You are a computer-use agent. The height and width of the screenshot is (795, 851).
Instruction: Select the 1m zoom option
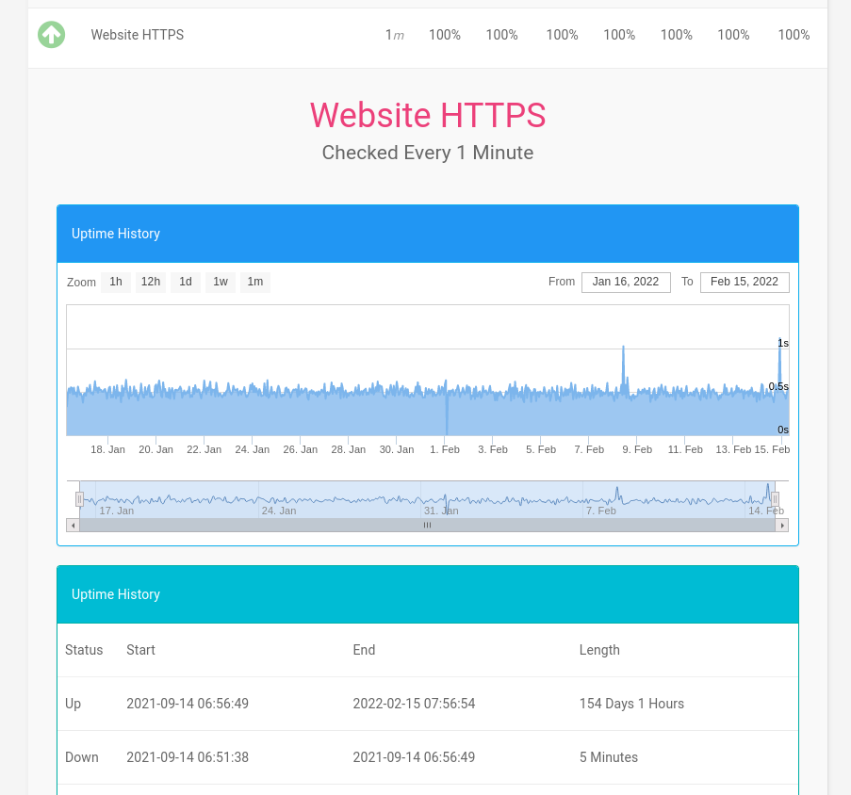[254, 282]
